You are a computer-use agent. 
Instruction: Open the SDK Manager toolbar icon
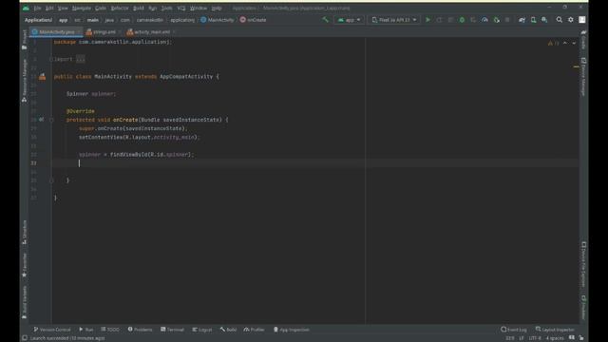coord(544,19)
